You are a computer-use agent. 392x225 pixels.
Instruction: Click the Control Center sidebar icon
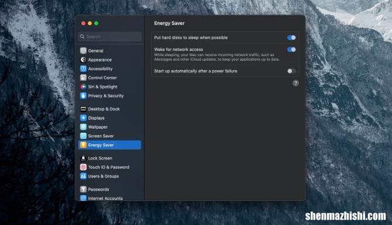(83, 78)
